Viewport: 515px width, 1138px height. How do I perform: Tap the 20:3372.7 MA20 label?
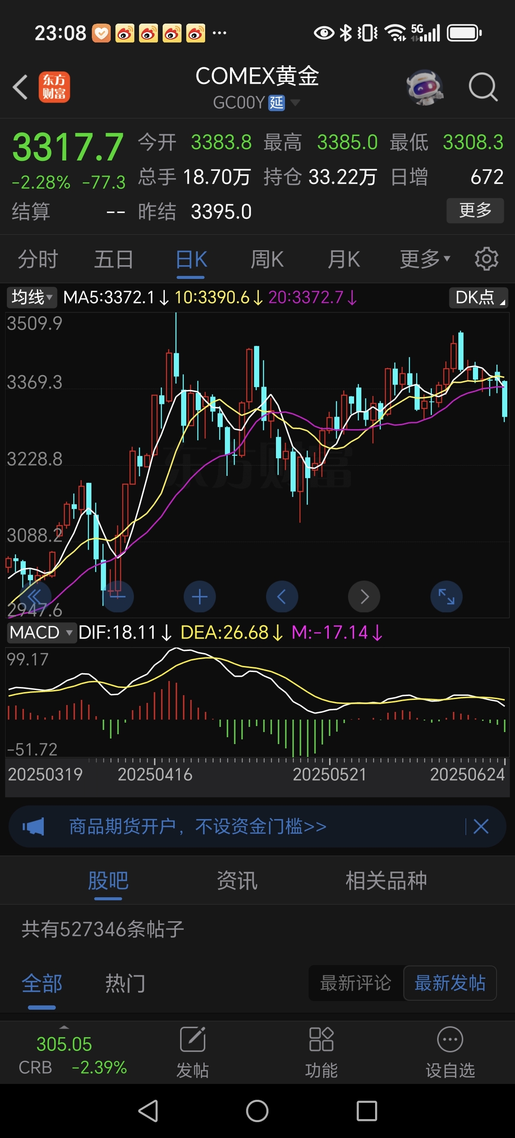[313, 297]
